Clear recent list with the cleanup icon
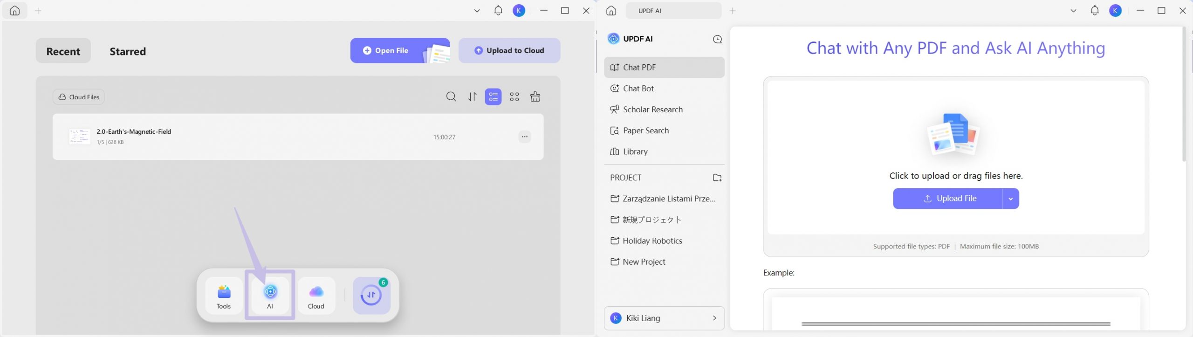Image resolution: width=1193 pixels, height=337 pixels. point(535,96)
